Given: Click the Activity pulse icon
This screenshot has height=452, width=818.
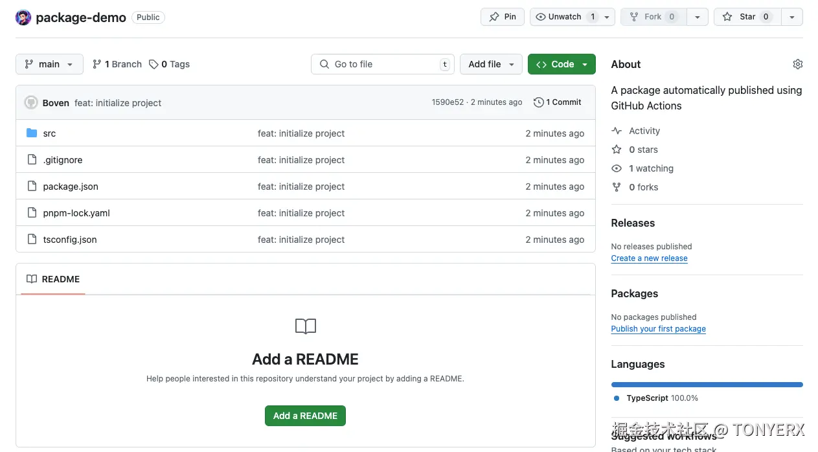Looking at the screenshot, I should pyautogui.click(x=617, y=131).
